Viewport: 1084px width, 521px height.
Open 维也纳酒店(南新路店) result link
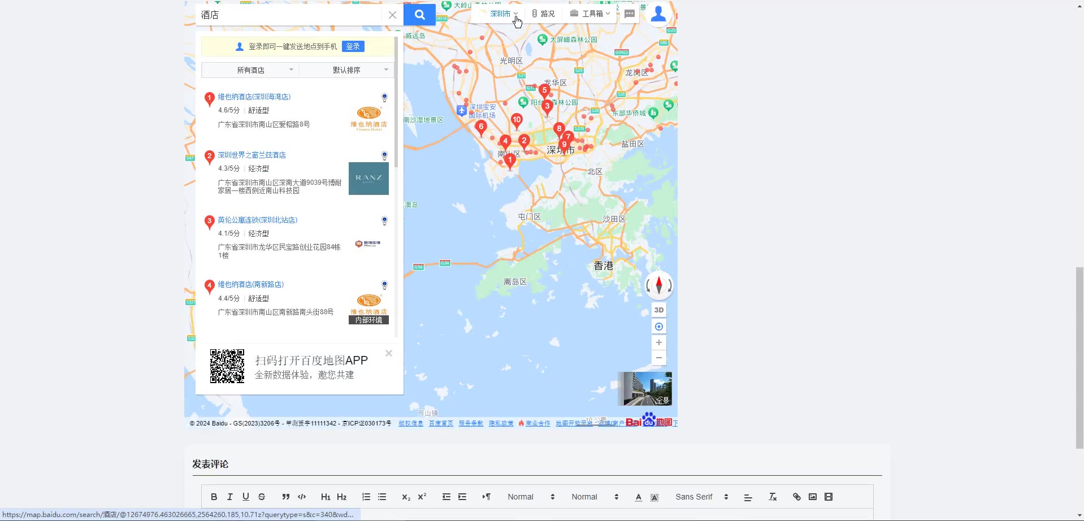(251, 284)
